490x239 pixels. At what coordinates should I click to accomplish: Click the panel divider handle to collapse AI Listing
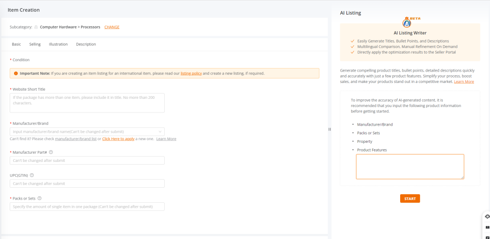(329, 129)
